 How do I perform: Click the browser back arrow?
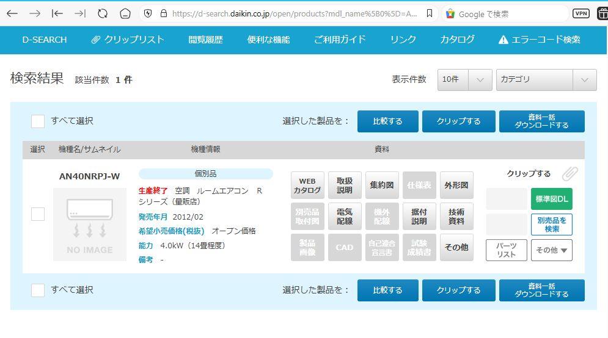pyautogui.click(x=12, y=13)
